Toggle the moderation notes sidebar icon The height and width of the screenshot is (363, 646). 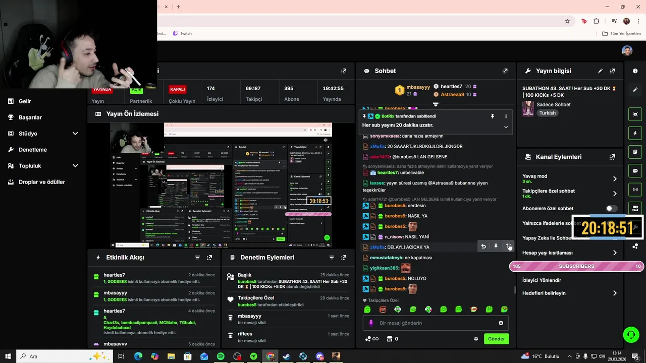point(635,152)
